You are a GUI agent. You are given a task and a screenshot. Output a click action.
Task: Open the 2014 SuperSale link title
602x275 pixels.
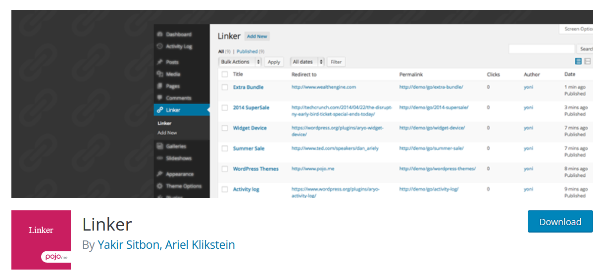(250, 108)
